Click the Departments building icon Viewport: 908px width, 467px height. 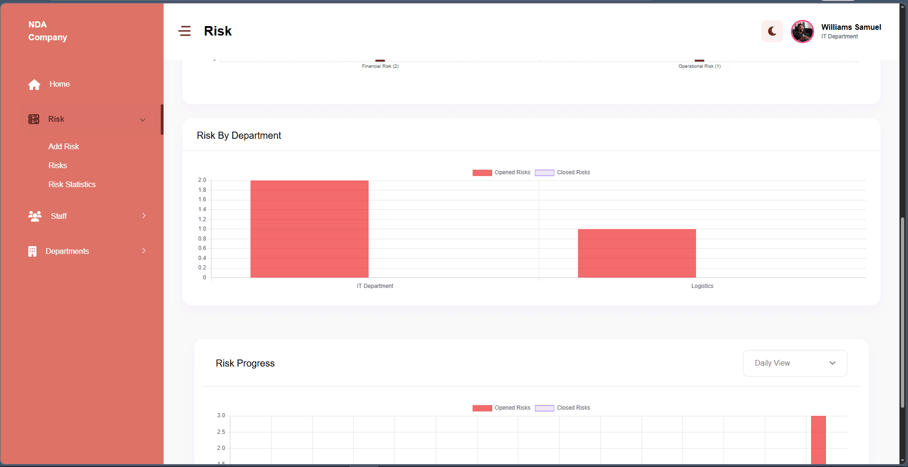coord(32,251)
